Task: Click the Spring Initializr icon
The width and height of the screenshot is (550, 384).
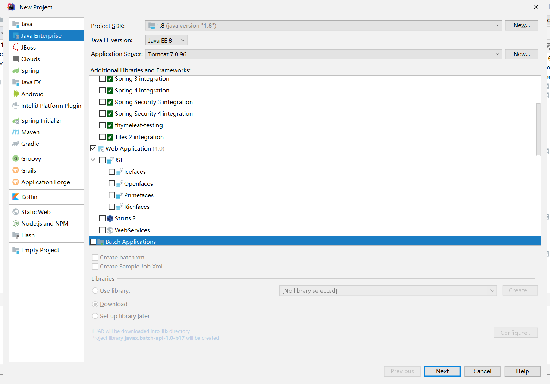Action: click(x=16, y=121)
